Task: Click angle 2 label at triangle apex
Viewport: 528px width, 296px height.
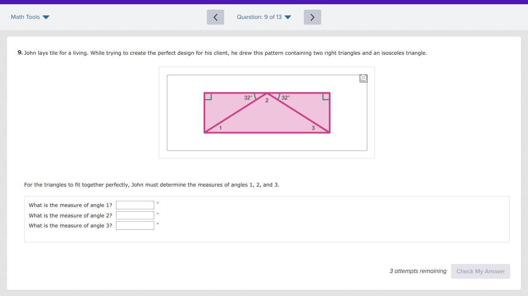Action: click(267, 101)
